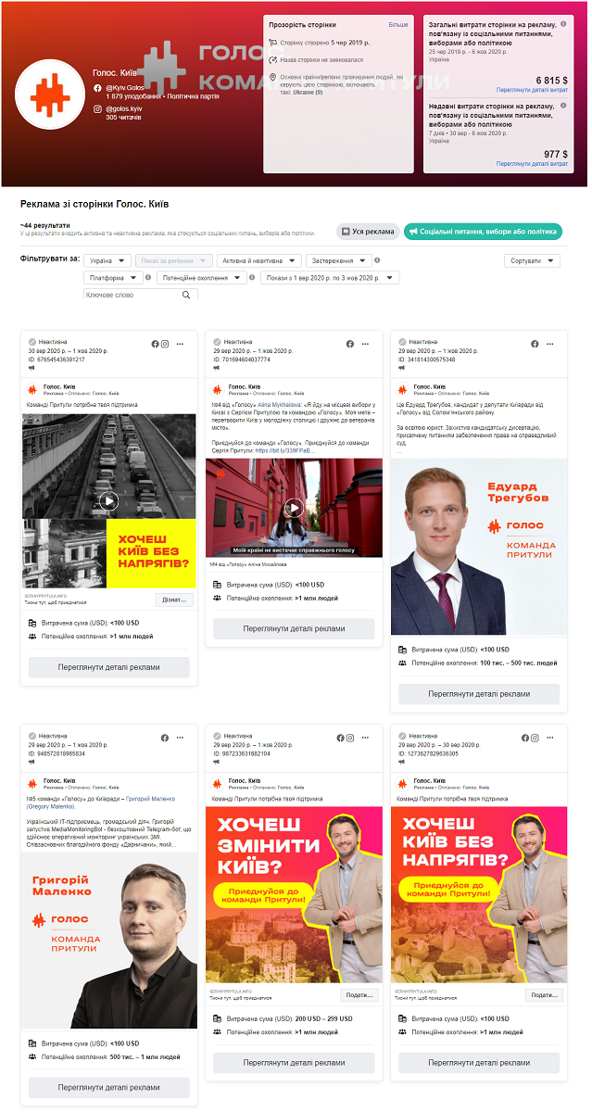This screenshot has width=592, height=1112.
Task: Click the three-dot menu on the first ad card
Action: coord(181,344)
